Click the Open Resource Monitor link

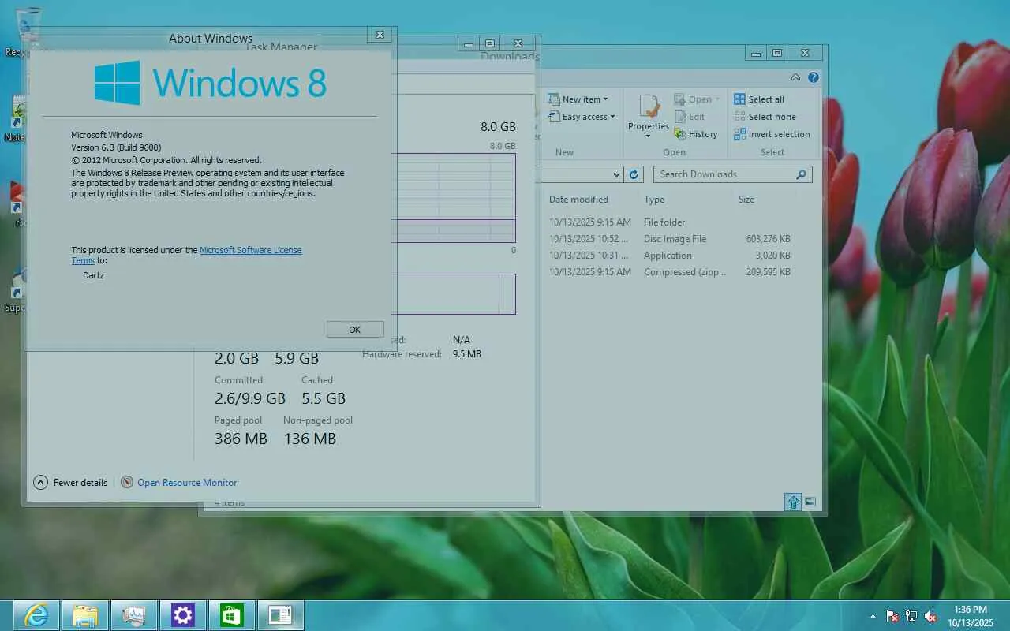(187, 482)
